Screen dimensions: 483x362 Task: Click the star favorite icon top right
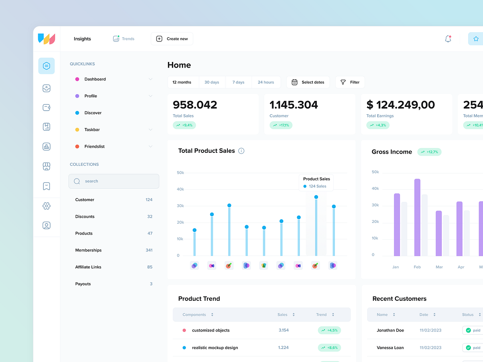coord(476,39)
